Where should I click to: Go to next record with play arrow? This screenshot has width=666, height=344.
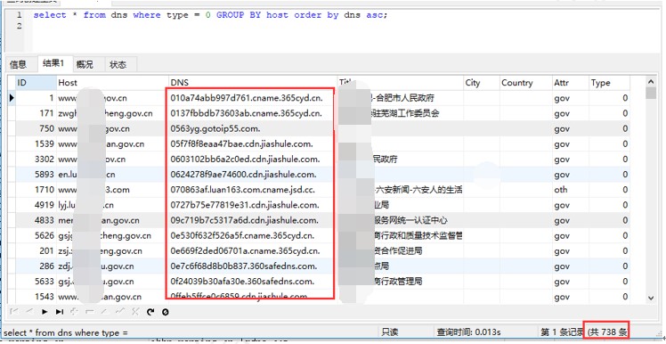tap(45, 312)
